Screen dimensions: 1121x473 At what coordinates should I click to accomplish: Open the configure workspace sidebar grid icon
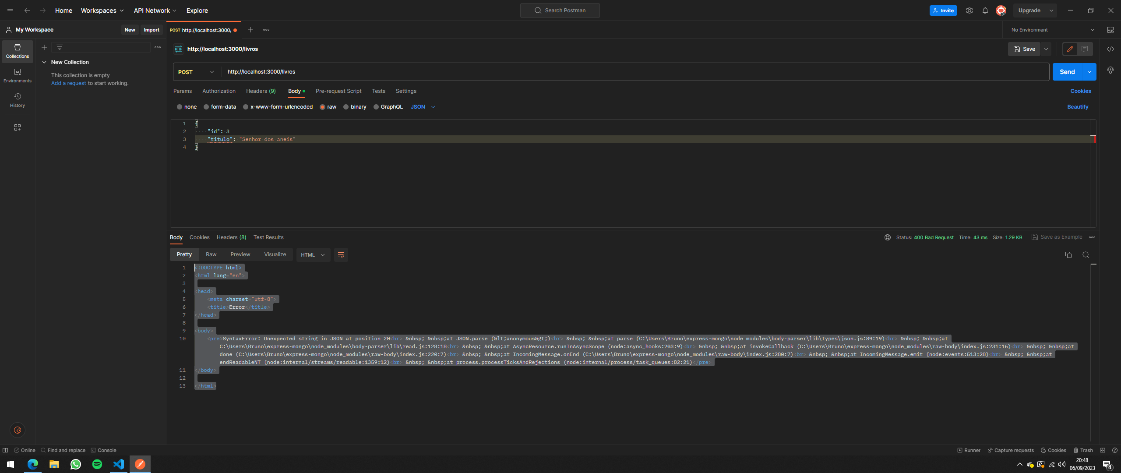[x=18, y=127]
